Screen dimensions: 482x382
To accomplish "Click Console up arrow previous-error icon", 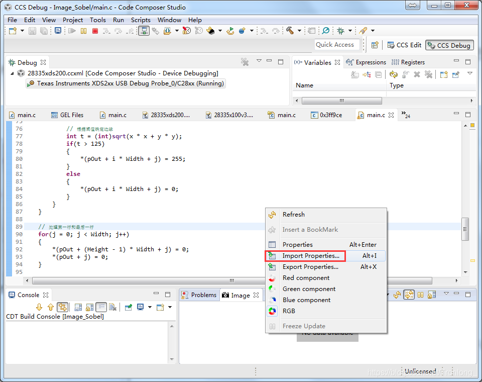I will 51,307.
